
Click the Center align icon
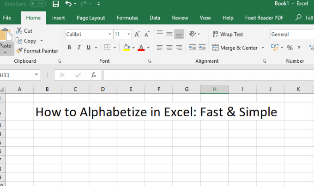point(169,48)
